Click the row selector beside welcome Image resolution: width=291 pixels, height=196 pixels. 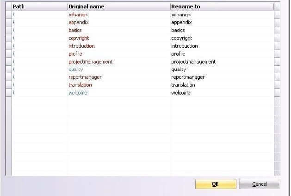click(x=9, y=93)
